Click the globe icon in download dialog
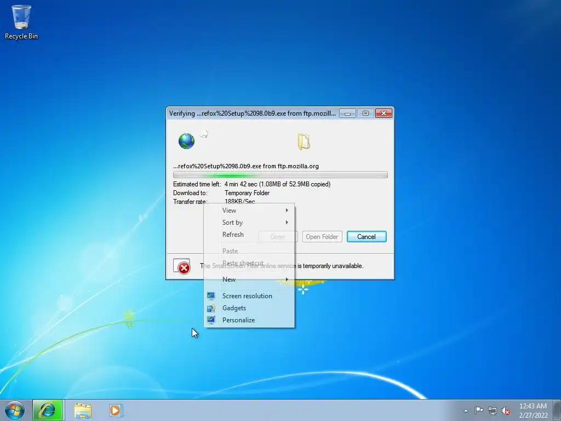Viewport: 561px width, 421px height. pyautogui.click(x=186, y=141)
